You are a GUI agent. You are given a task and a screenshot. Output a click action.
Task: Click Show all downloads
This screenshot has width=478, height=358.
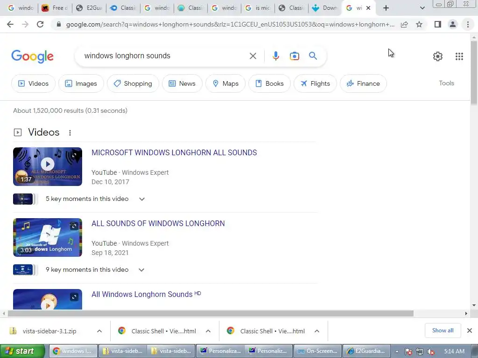(443, 330)
